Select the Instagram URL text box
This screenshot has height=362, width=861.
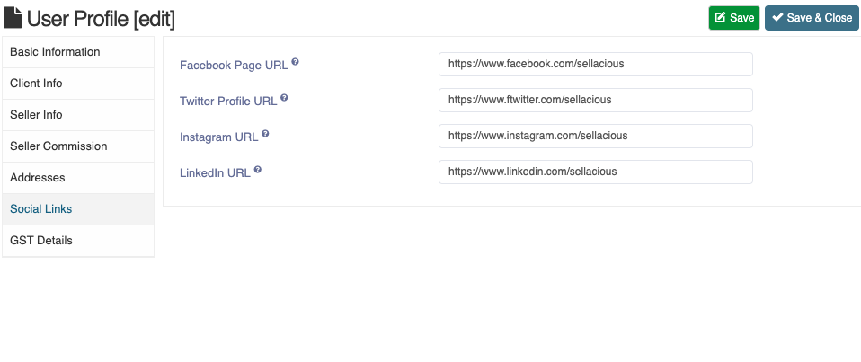pos(595,136)
